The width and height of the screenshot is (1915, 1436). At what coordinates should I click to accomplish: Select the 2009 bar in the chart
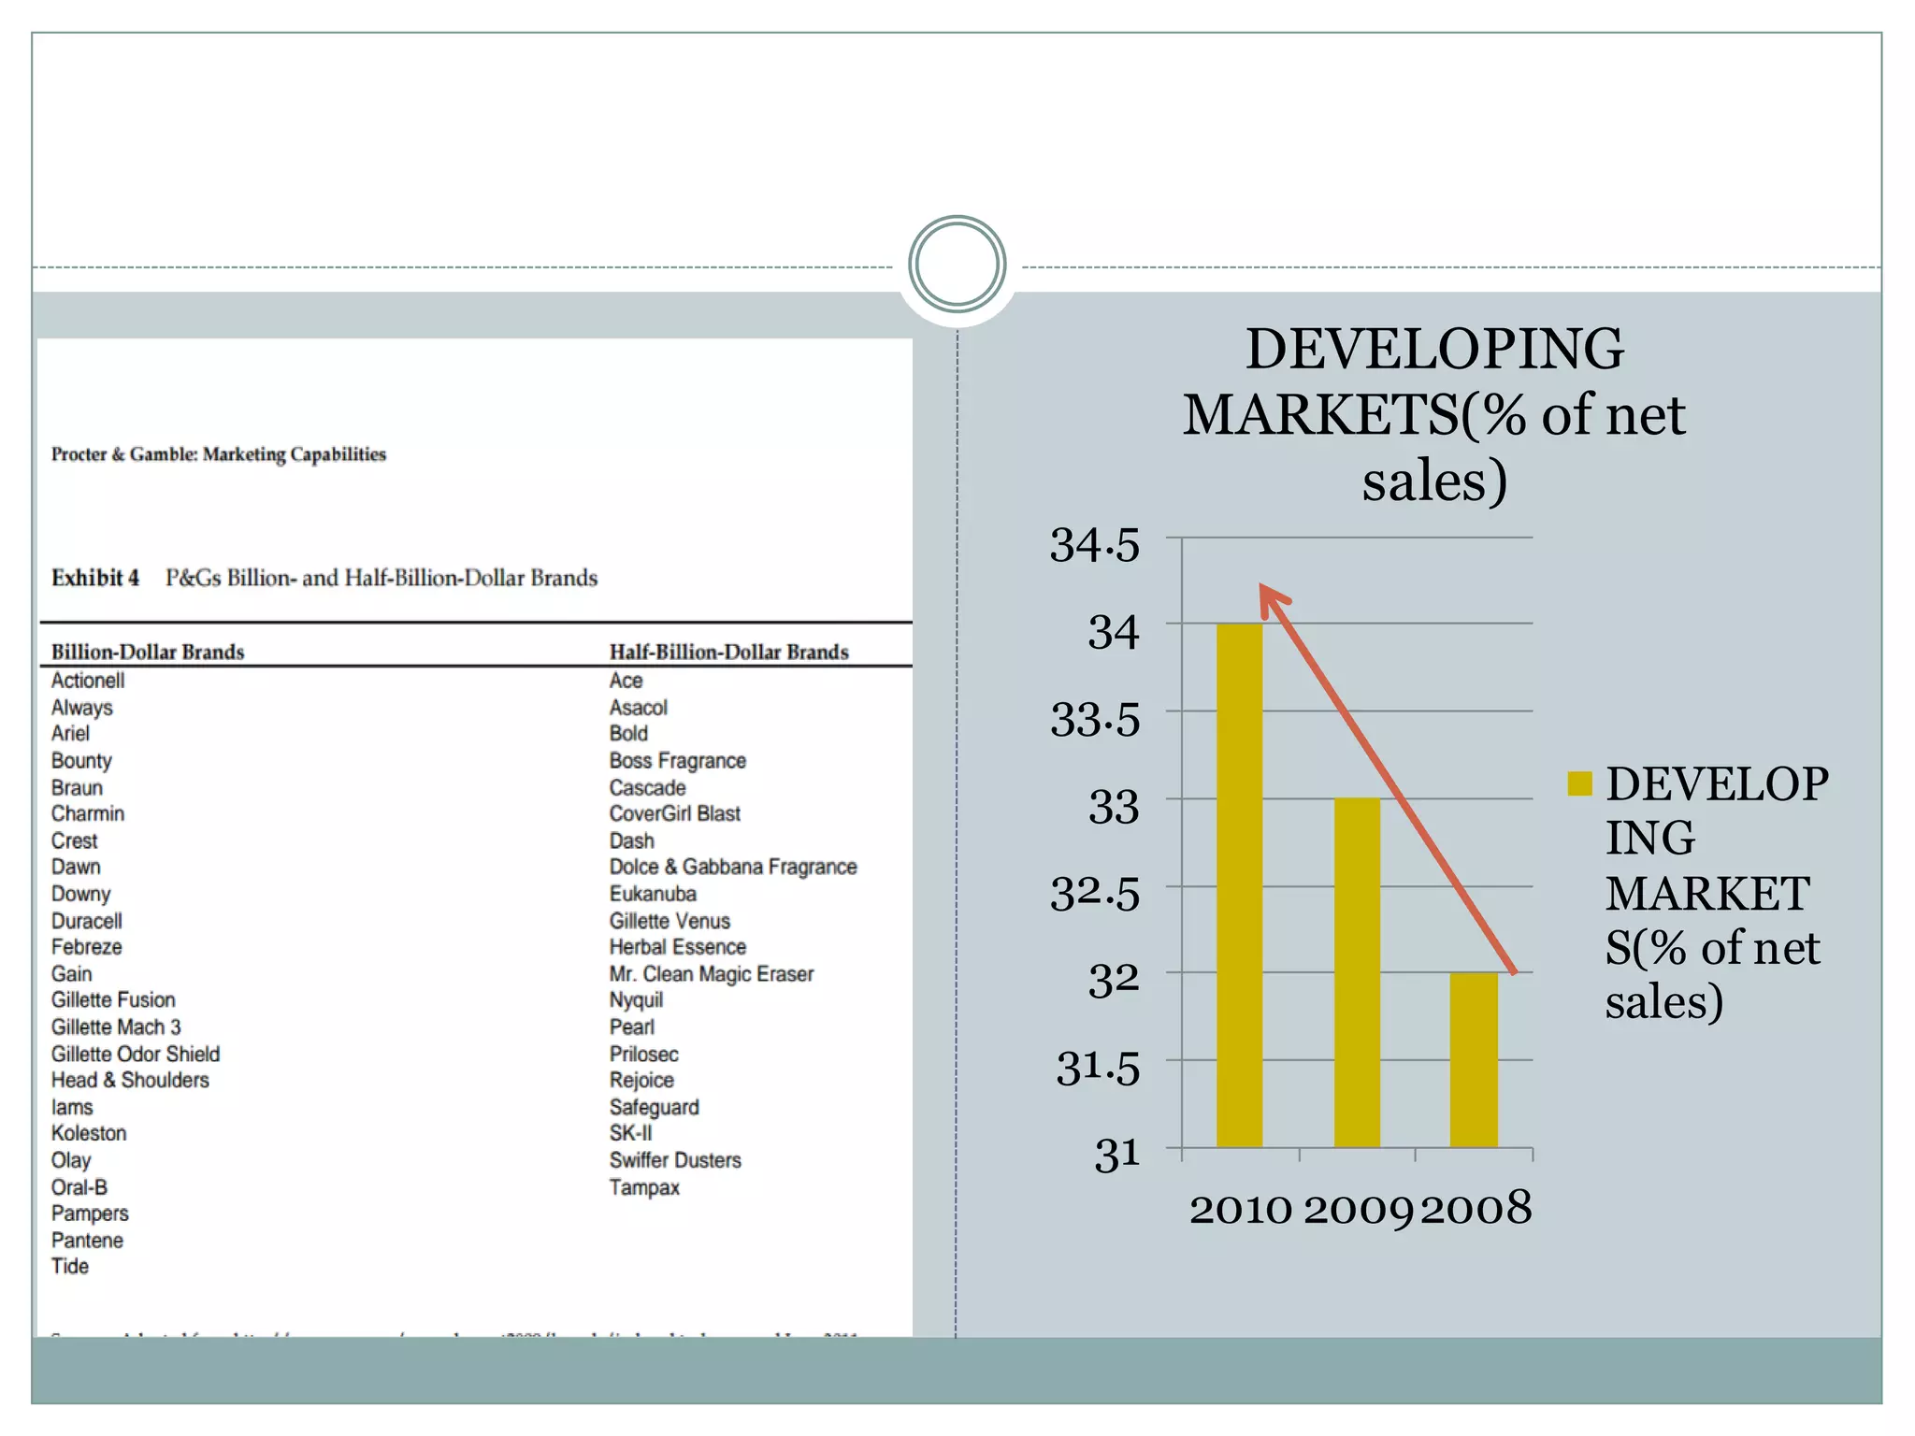point(1357,972)
